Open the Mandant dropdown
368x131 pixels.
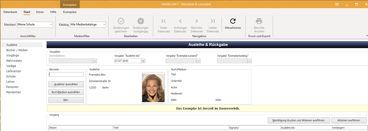pos(51,25)
